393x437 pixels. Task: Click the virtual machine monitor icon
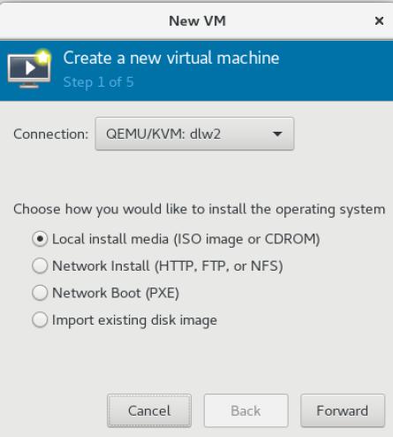pos(29,70)
